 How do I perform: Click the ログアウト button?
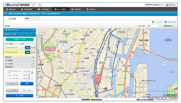[x=171, y=5]
